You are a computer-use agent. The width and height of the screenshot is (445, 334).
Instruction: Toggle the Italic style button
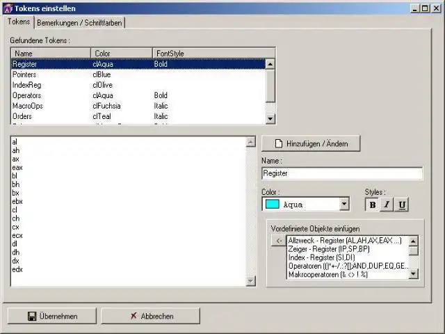coord(387,205)
